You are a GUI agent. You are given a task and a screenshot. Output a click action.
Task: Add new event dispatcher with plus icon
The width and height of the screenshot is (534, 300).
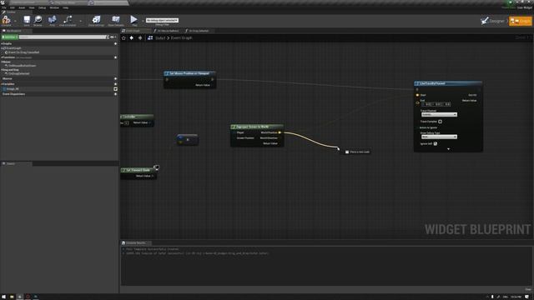(x=115, y=94)
